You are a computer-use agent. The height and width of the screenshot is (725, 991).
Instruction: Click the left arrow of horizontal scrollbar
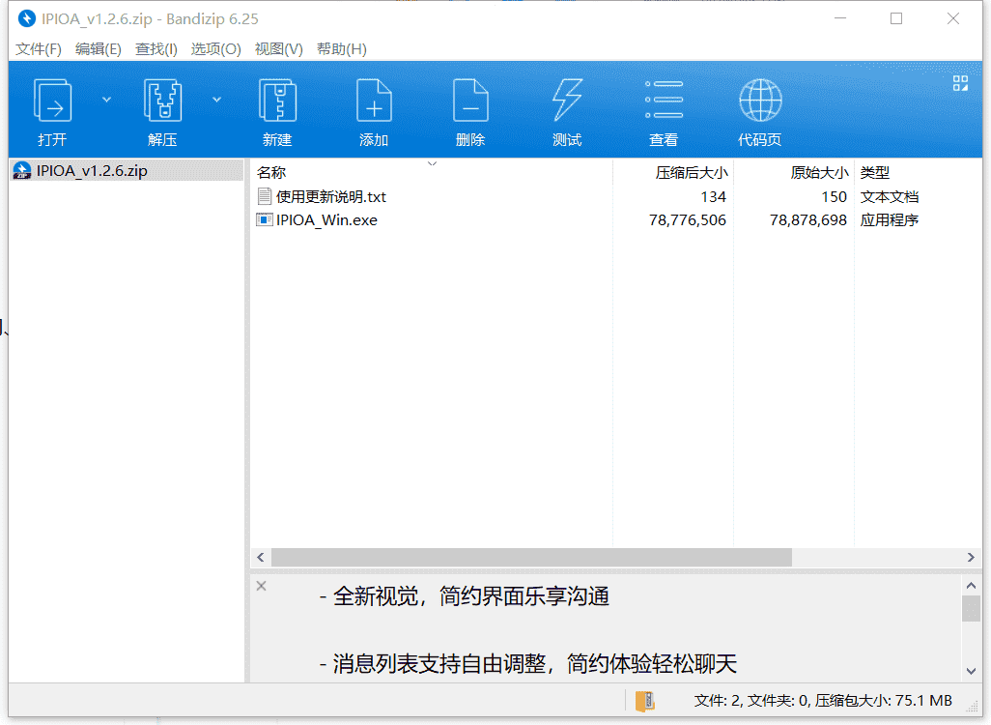pos(261,558)
